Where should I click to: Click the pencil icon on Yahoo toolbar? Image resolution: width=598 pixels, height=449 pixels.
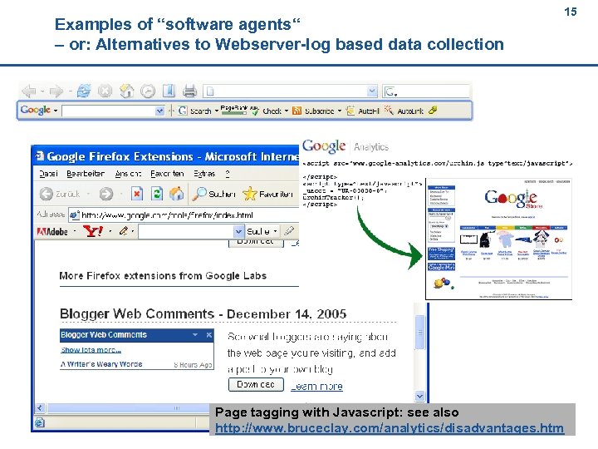[124, 231]
